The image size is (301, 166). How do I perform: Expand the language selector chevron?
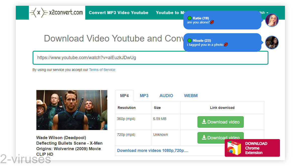pyautogui.click(x=267, y=13)
